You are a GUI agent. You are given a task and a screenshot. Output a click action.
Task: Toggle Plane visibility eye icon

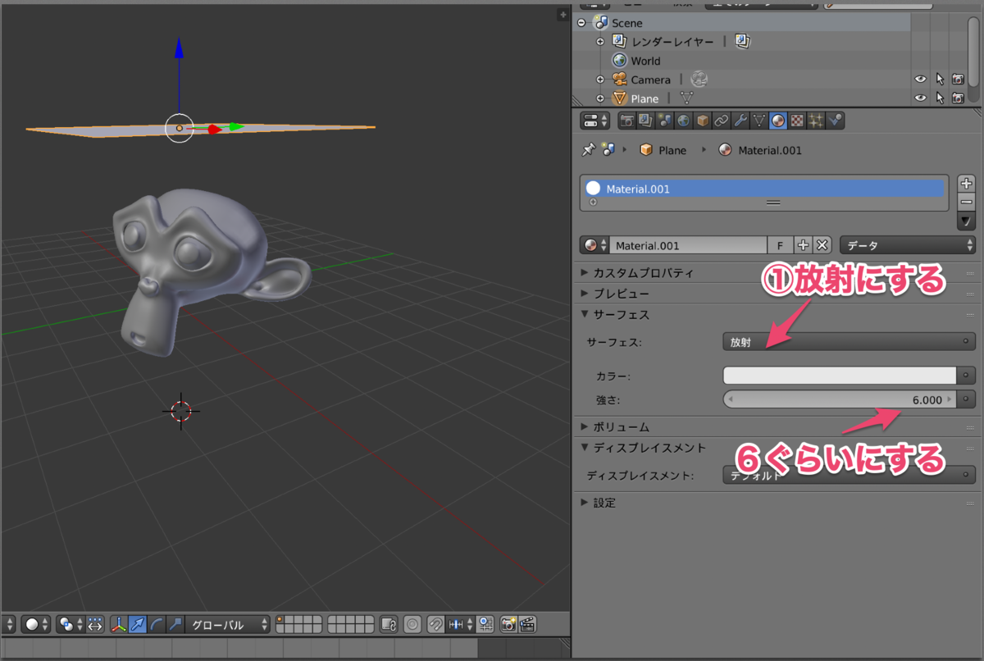tap(920, 98)
